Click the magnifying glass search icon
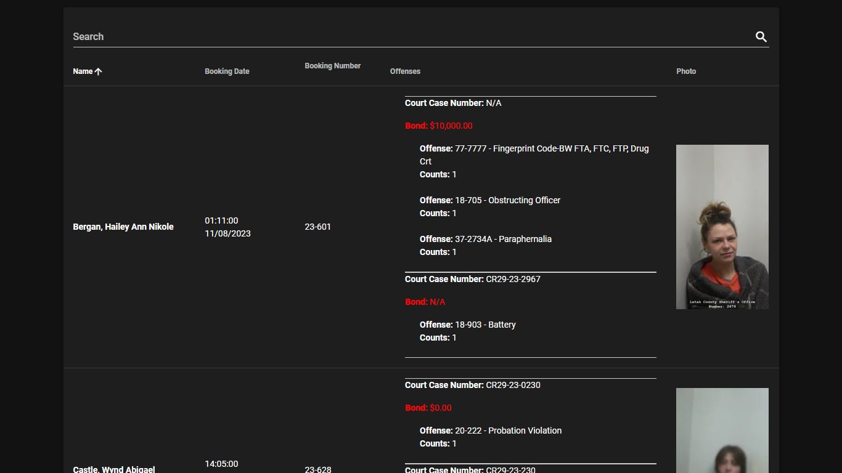Screen dimensions: 842x473 point(761,37)
